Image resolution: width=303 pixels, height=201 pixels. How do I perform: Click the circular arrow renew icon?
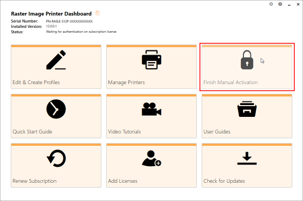coord(56,158)
